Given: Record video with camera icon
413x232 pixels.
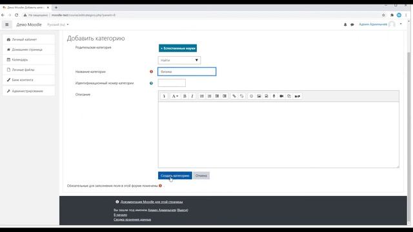Looking at the screenshot, I should (281, 96).
